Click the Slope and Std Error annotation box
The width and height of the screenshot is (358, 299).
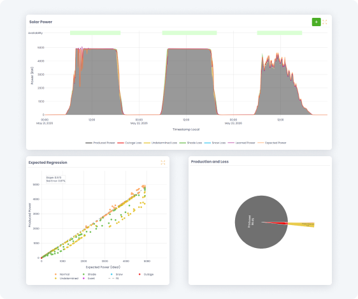pos(55,179)
